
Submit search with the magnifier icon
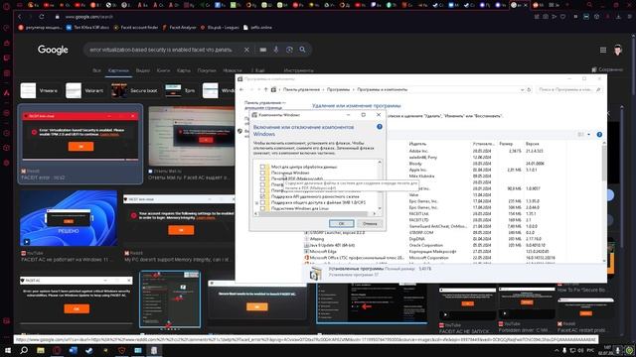[x=302, y=50]
